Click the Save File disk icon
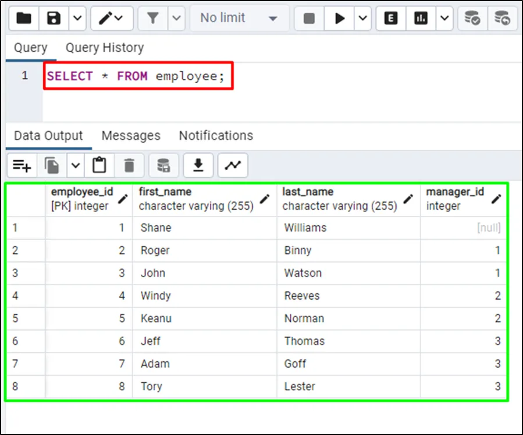This screenshot has height=435, width=523. click(54, 18)
